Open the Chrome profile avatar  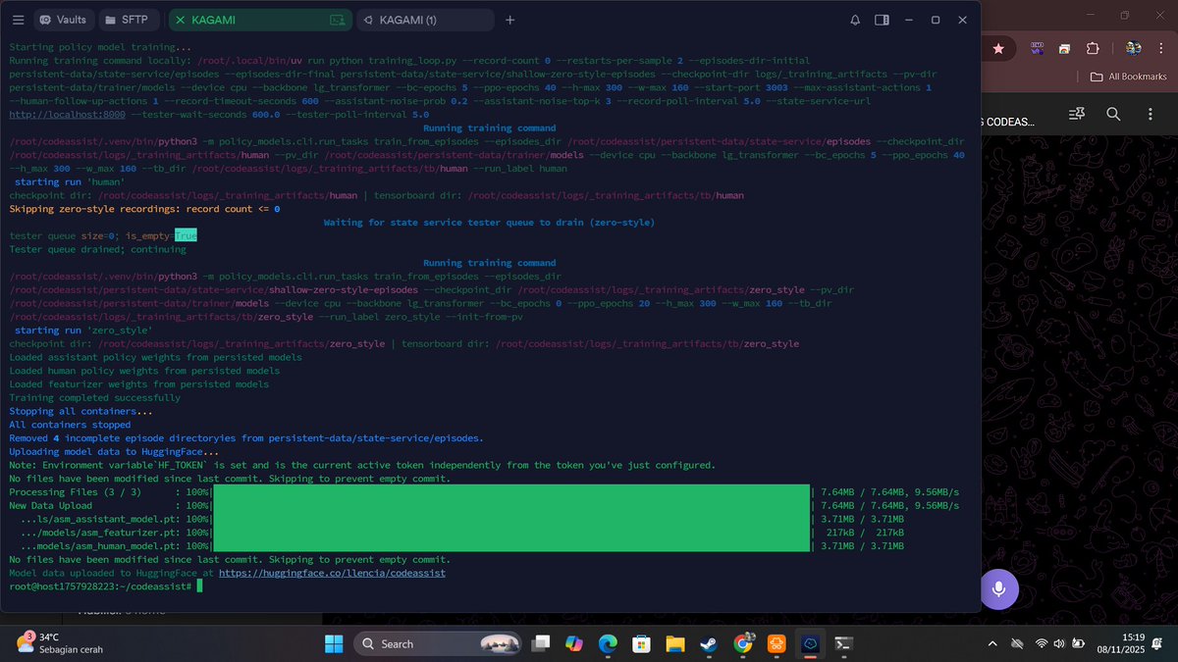(1133, 48)
